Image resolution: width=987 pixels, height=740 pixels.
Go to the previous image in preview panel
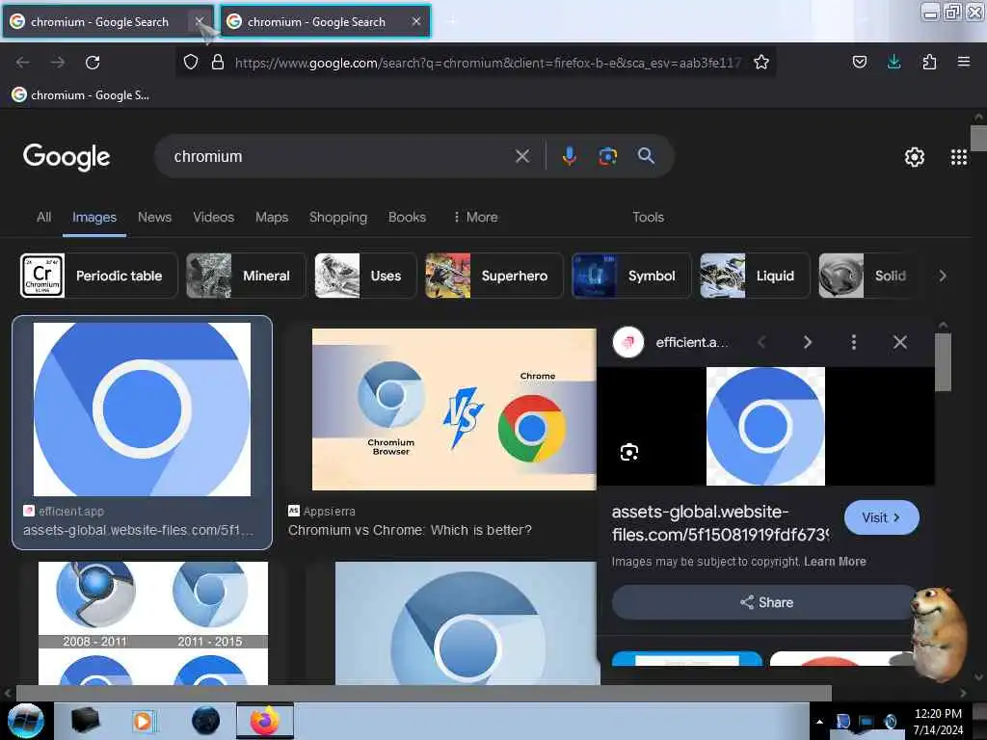point(761,342)
